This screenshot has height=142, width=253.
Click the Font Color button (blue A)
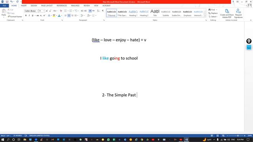pos(59,15)
